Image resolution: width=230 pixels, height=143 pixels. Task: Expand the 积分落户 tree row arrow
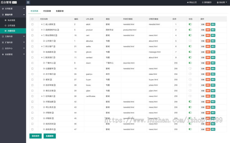(42, 46)
